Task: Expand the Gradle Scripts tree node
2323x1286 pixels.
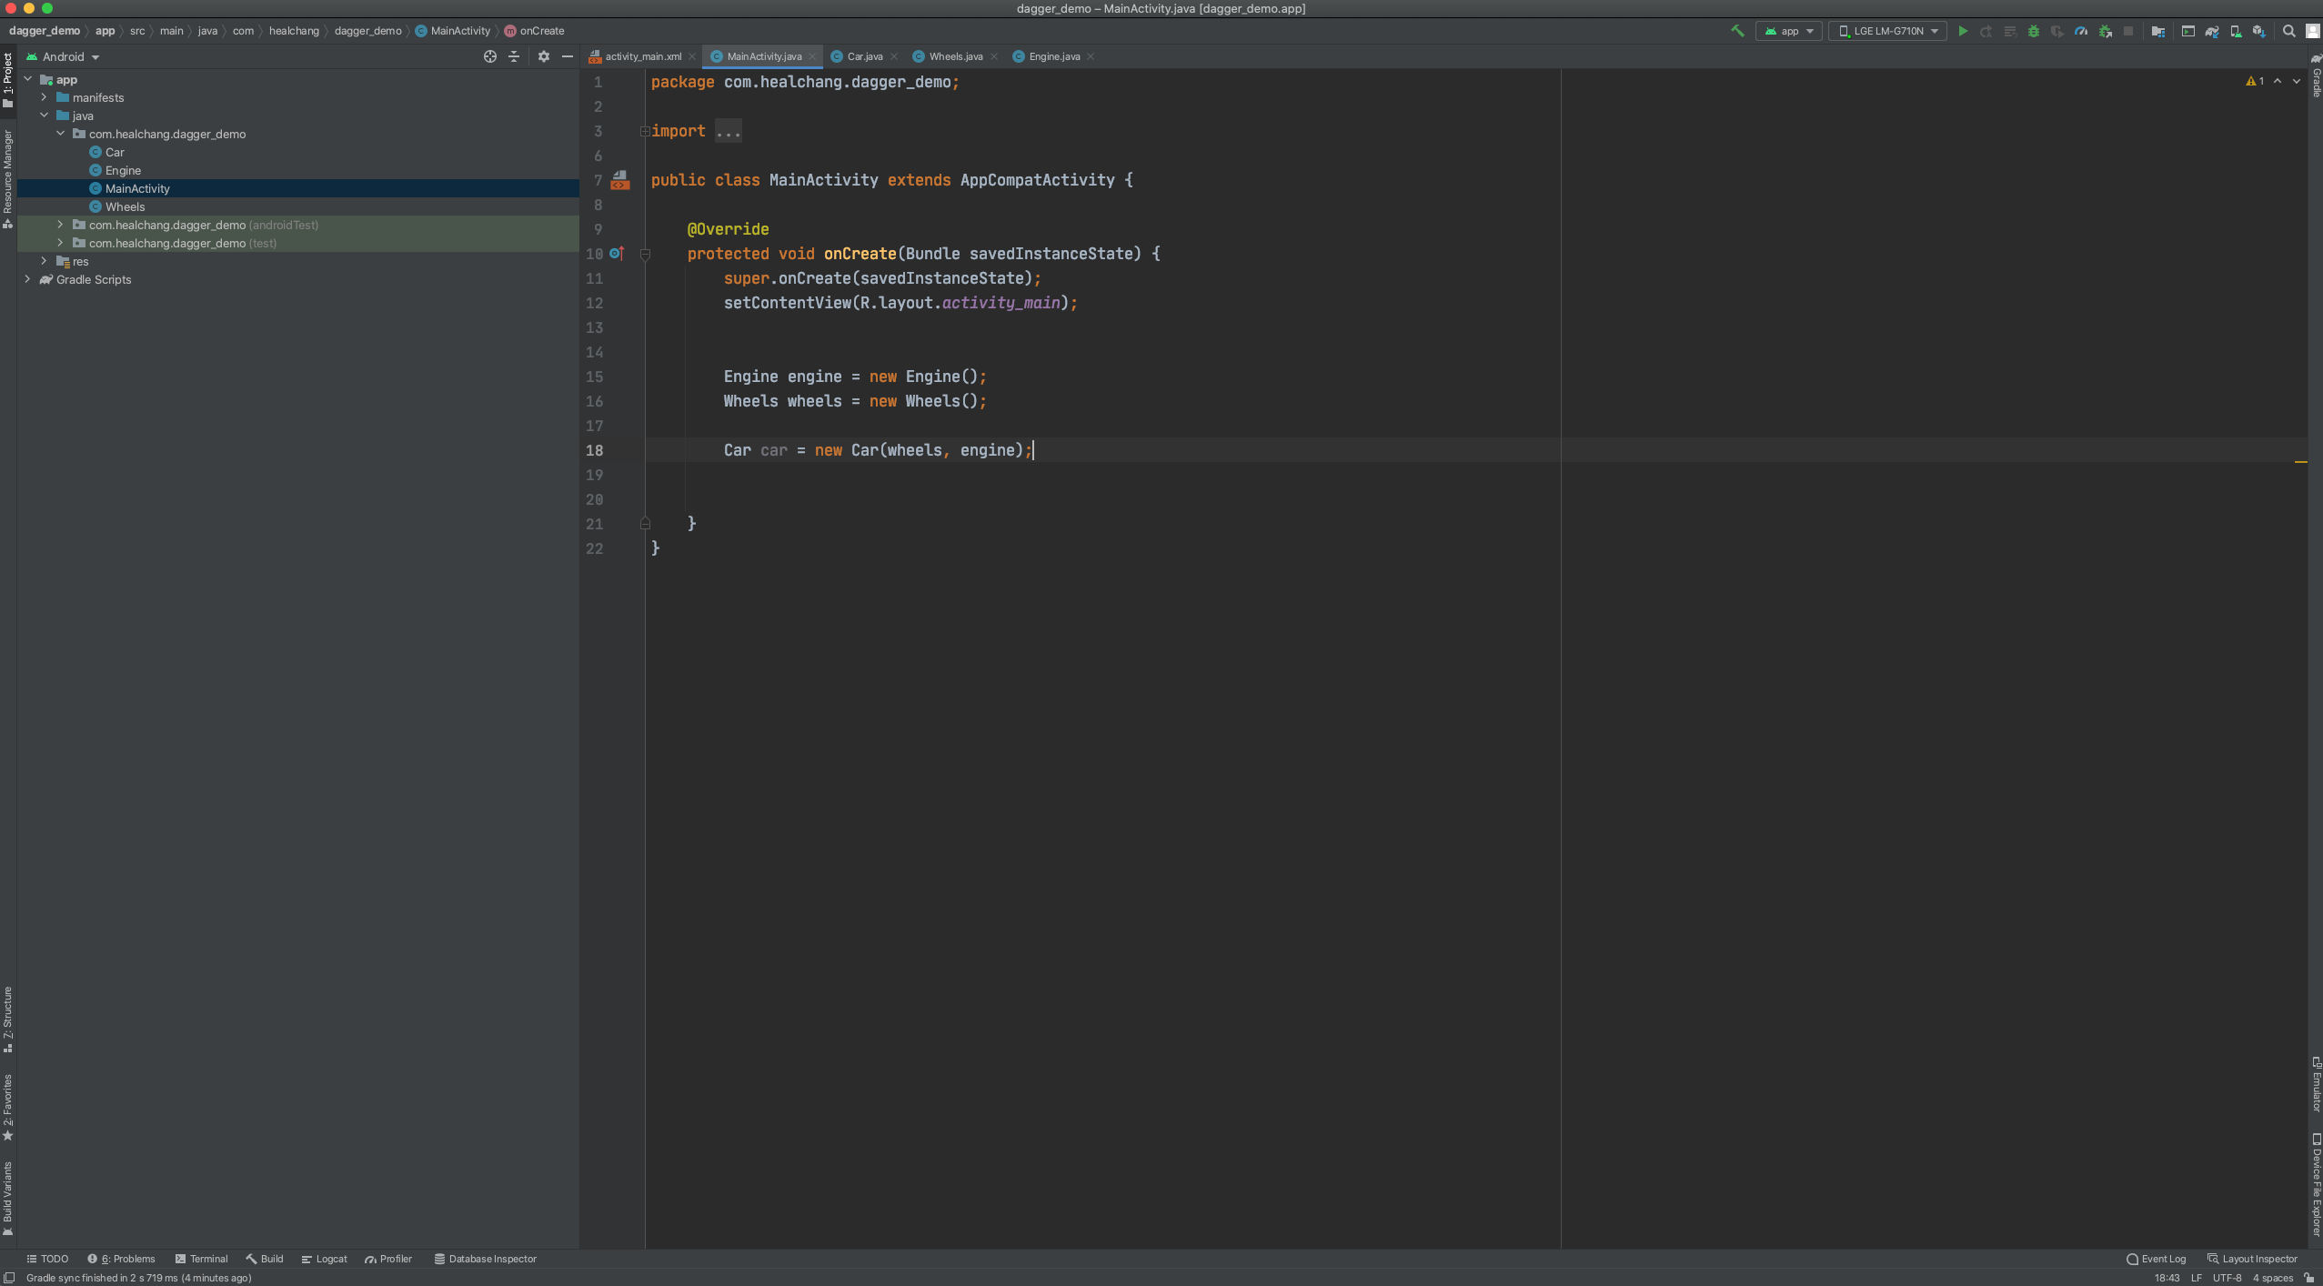Action: [x=27, y=279]
